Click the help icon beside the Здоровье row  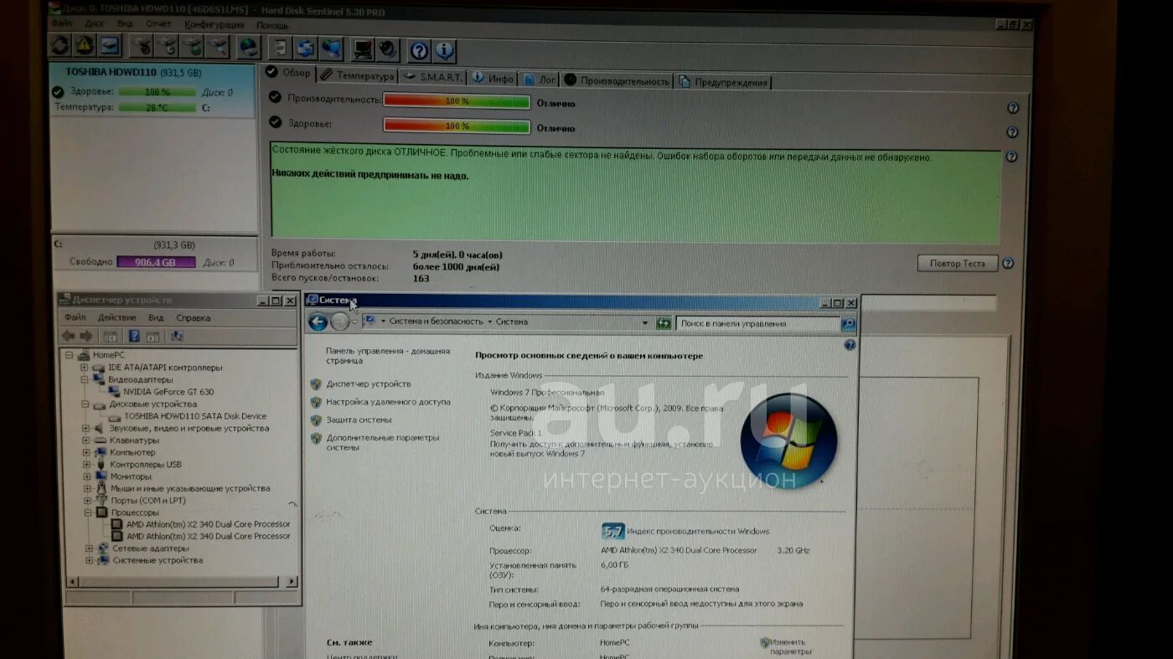coord(1012,132)
